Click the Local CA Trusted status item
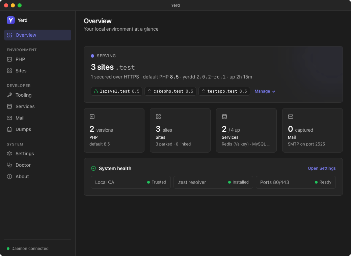 click(131, 182)
